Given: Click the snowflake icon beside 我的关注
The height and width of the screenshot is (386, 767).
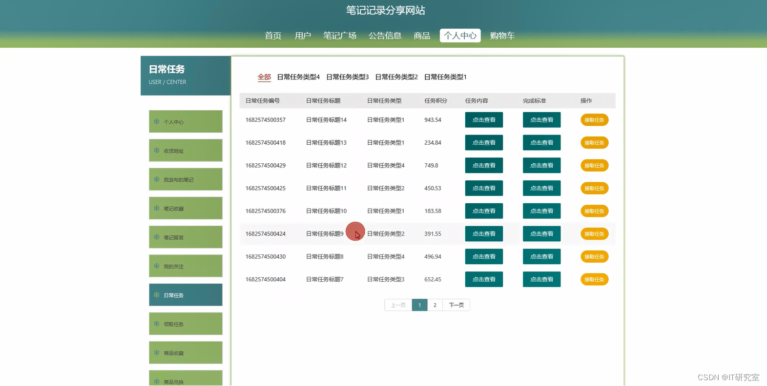Looking at the screenshot, I should click(x=157, y=266).
